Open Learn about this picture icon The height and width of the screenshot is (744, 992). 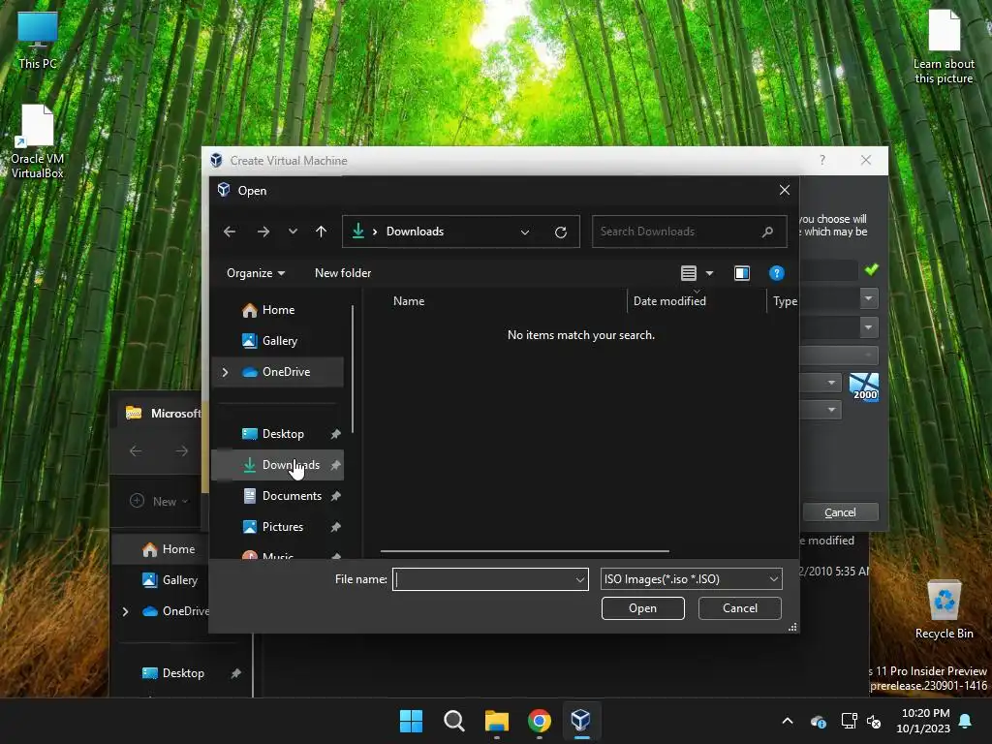click(x=944, y=46)
